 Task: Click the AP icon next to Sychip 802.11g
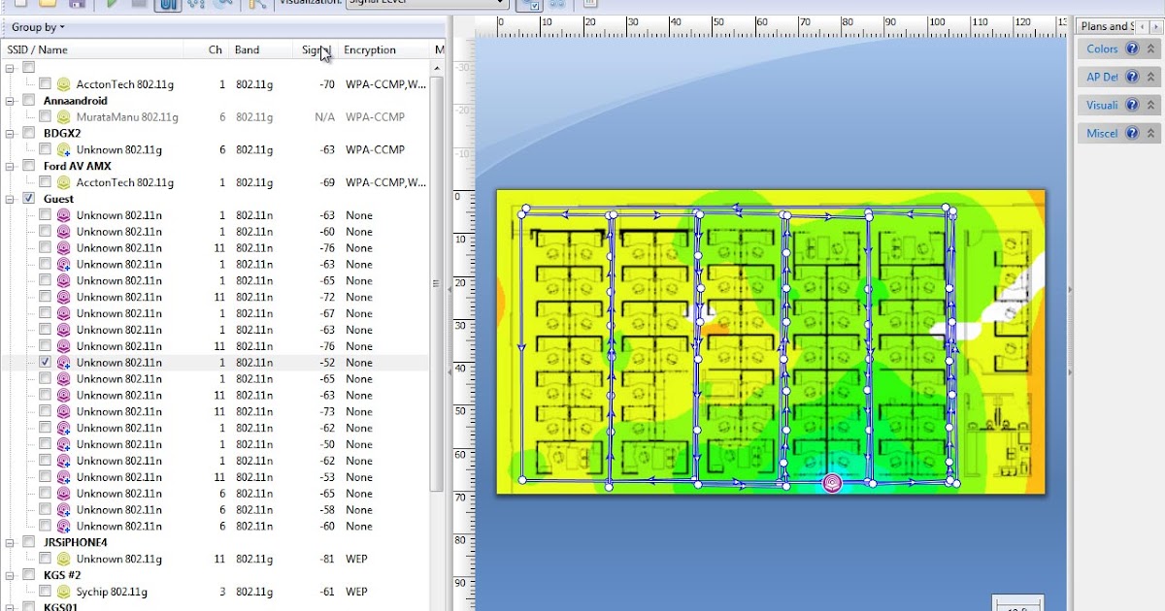pyautogui.click(x=64, y=592)
